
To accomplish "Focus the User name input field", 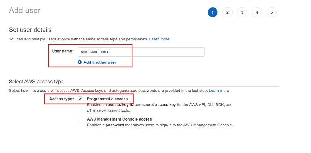I will [x=141, y=52].
